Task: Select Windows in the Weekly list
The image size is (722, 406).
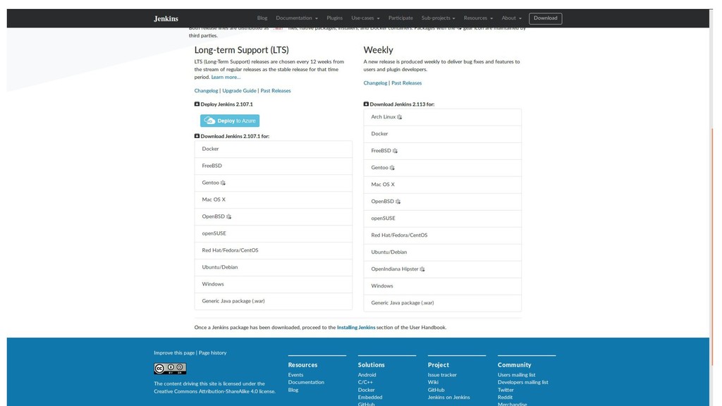Action: pos(442,286)
